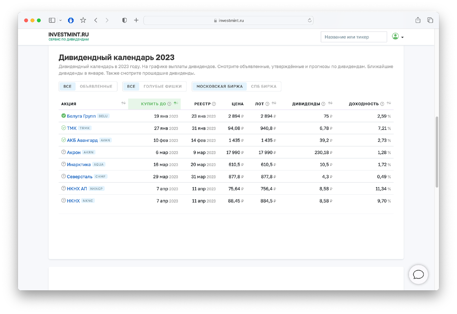Viewport: 457px width, 314px height.
Task: Click the help icon beside РЕЕСТР
Action: [214, 104]
